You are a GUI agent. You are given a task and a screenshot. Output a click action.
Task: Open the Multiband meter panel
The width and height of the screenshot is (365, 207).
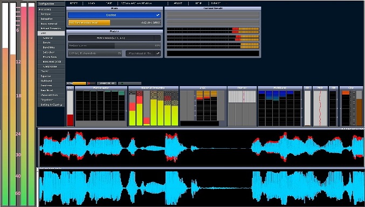click(280, 106)
